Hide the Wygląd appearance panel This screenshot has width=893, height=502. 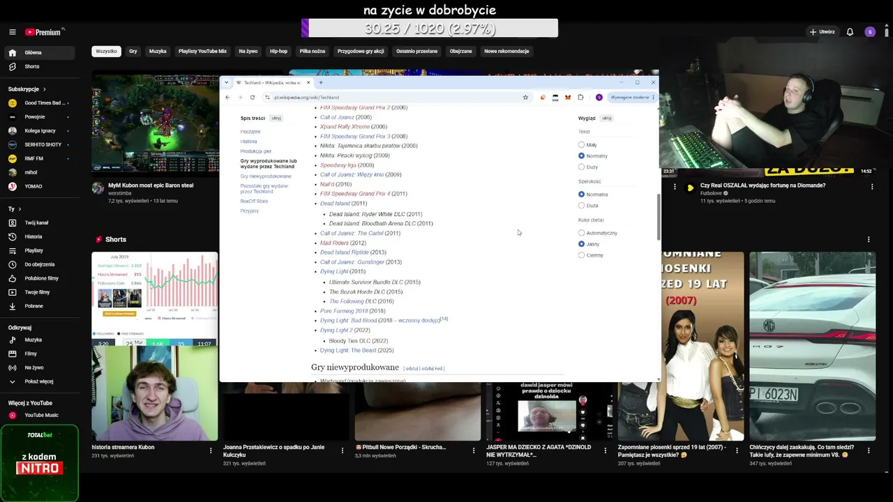point(607,119)
